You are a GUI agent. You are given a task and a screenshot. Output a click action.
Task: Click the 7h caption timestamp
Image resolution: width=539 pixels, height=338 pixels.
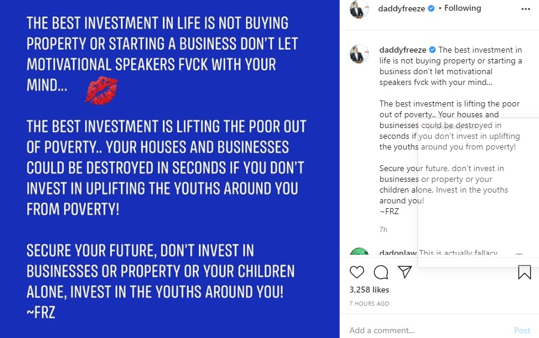383,230
